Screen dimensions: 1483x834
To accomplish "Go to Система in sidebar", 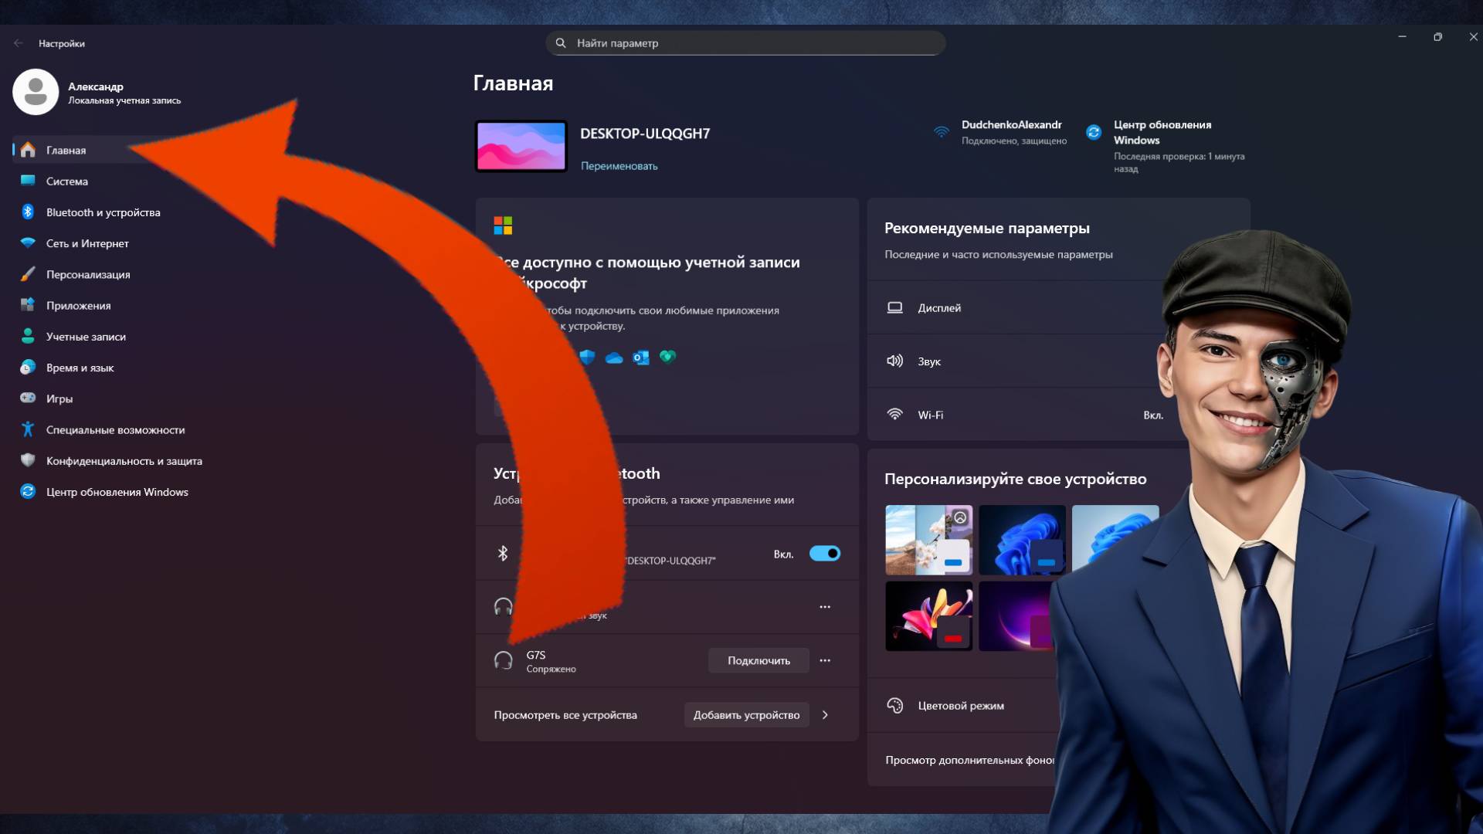I will pos(66,181).
